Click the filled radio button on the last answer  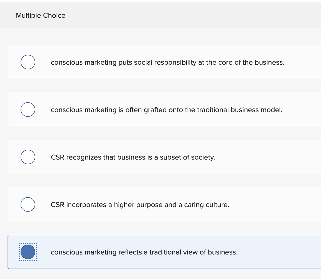point(28,251)
